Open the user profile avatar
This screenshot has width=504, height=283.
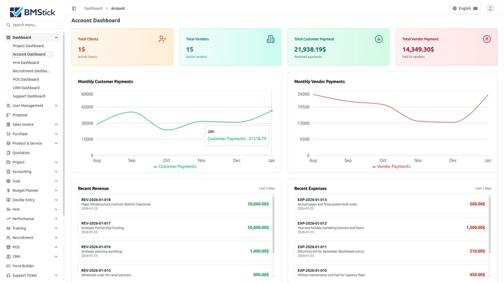(x=490, y=8)
